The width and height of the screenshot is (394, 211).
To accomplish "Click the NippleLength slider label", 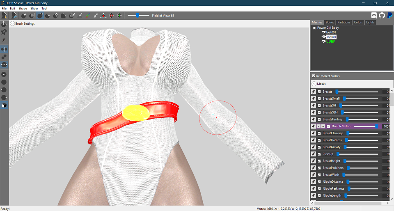I will [x=332, y=196].
